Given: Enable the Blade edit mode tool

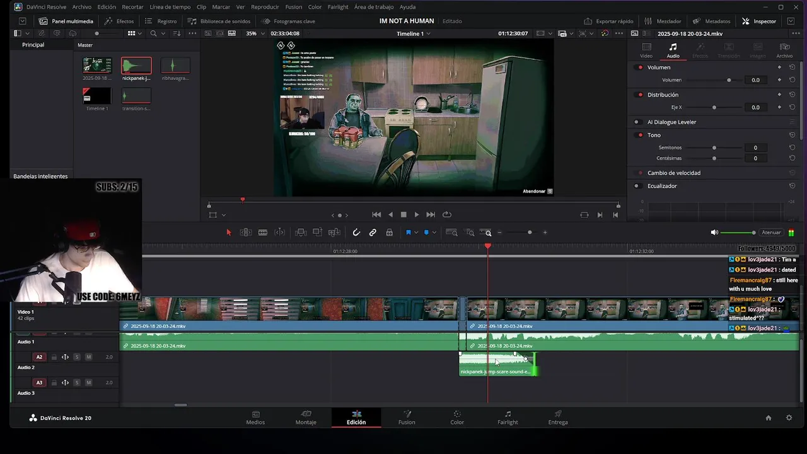Looking at the screenshot, I should [263, 233].
